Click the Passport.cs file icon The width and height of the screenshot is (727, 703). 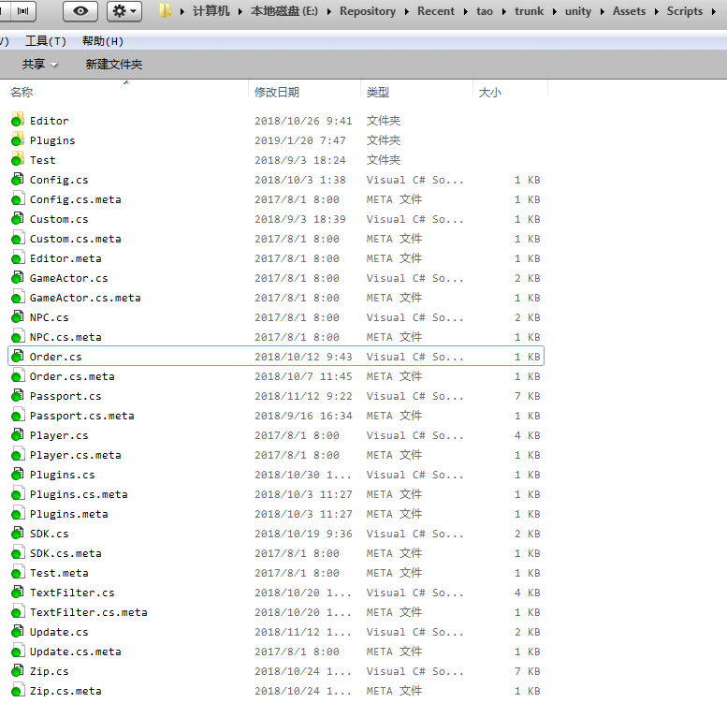pyautogui.click(x=17, y=395)
